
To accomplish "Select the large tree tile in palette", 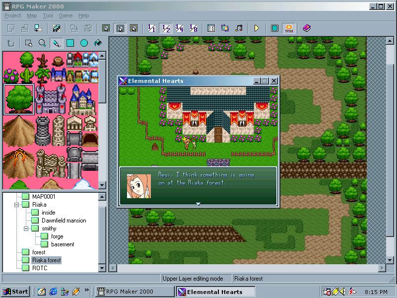I will pyautogui.click(x=19, y=99).
